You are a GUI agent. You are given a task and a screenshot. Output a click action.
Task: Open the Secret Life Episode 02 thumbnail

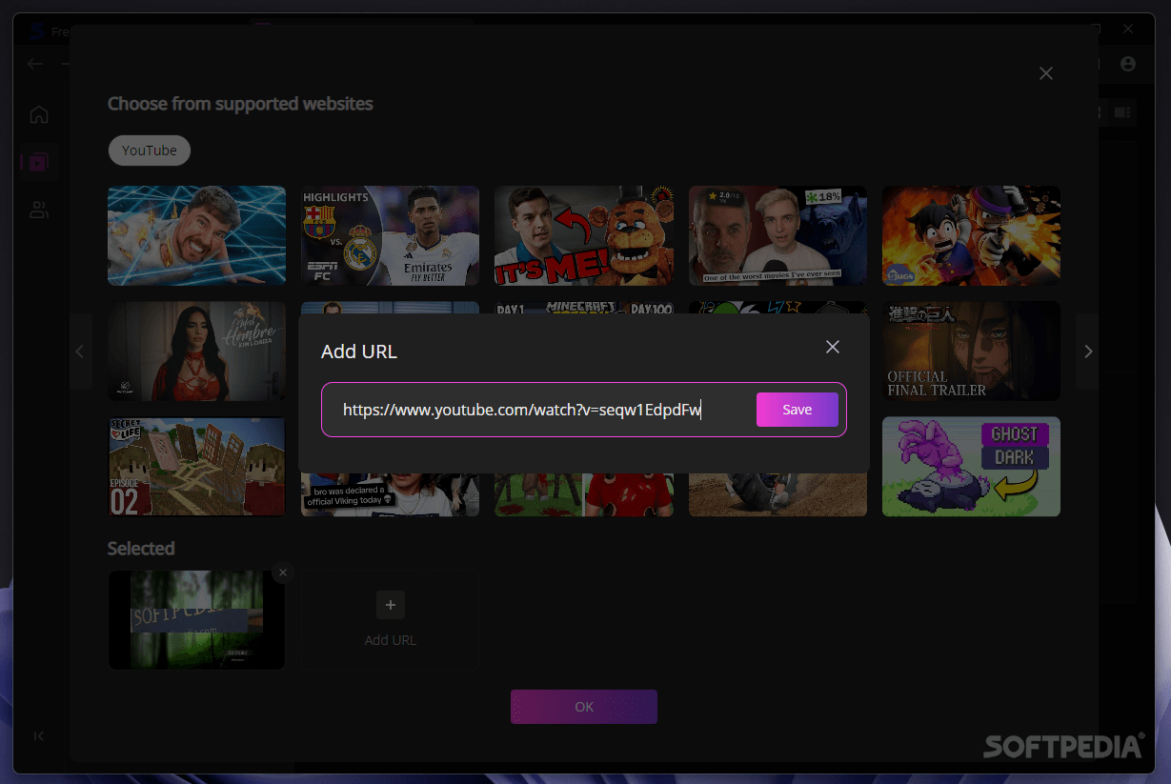(196, 467)
